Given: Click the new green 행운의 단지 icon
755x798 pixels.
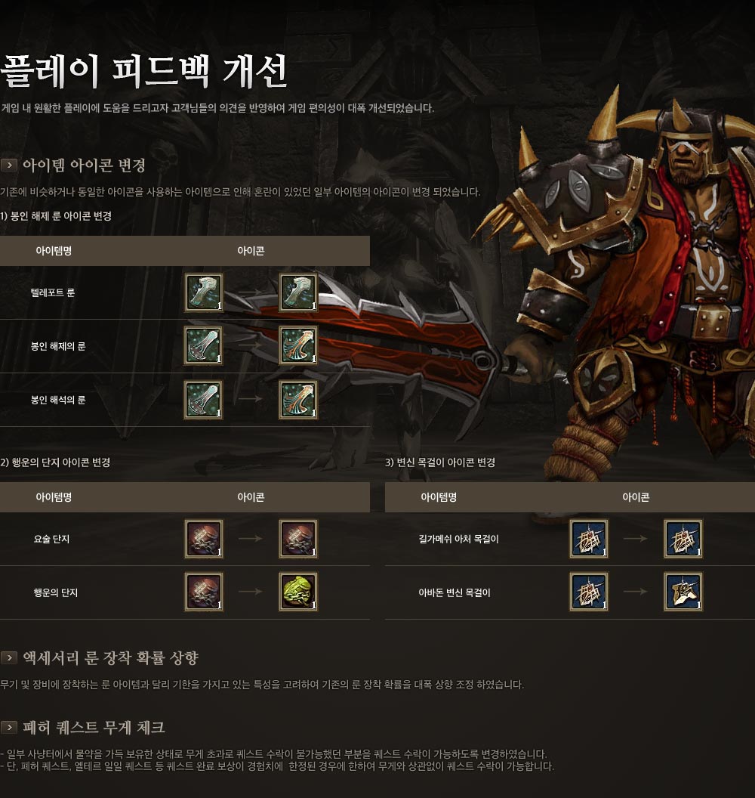Looking at the screenshot, I should tap(298, 592).
